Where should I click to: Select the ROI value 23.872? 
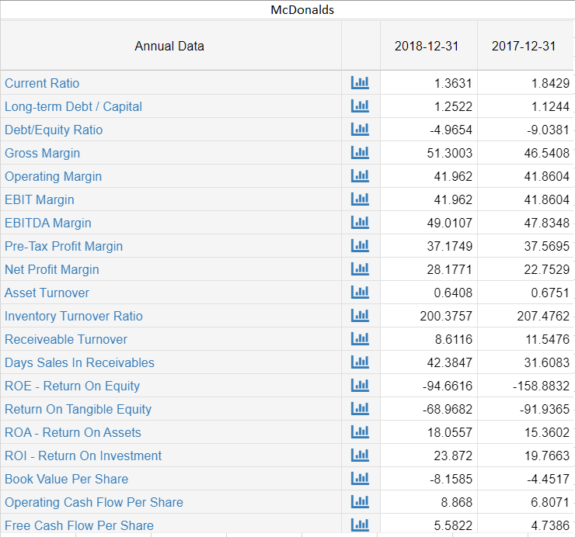click(x=453, y=456)
